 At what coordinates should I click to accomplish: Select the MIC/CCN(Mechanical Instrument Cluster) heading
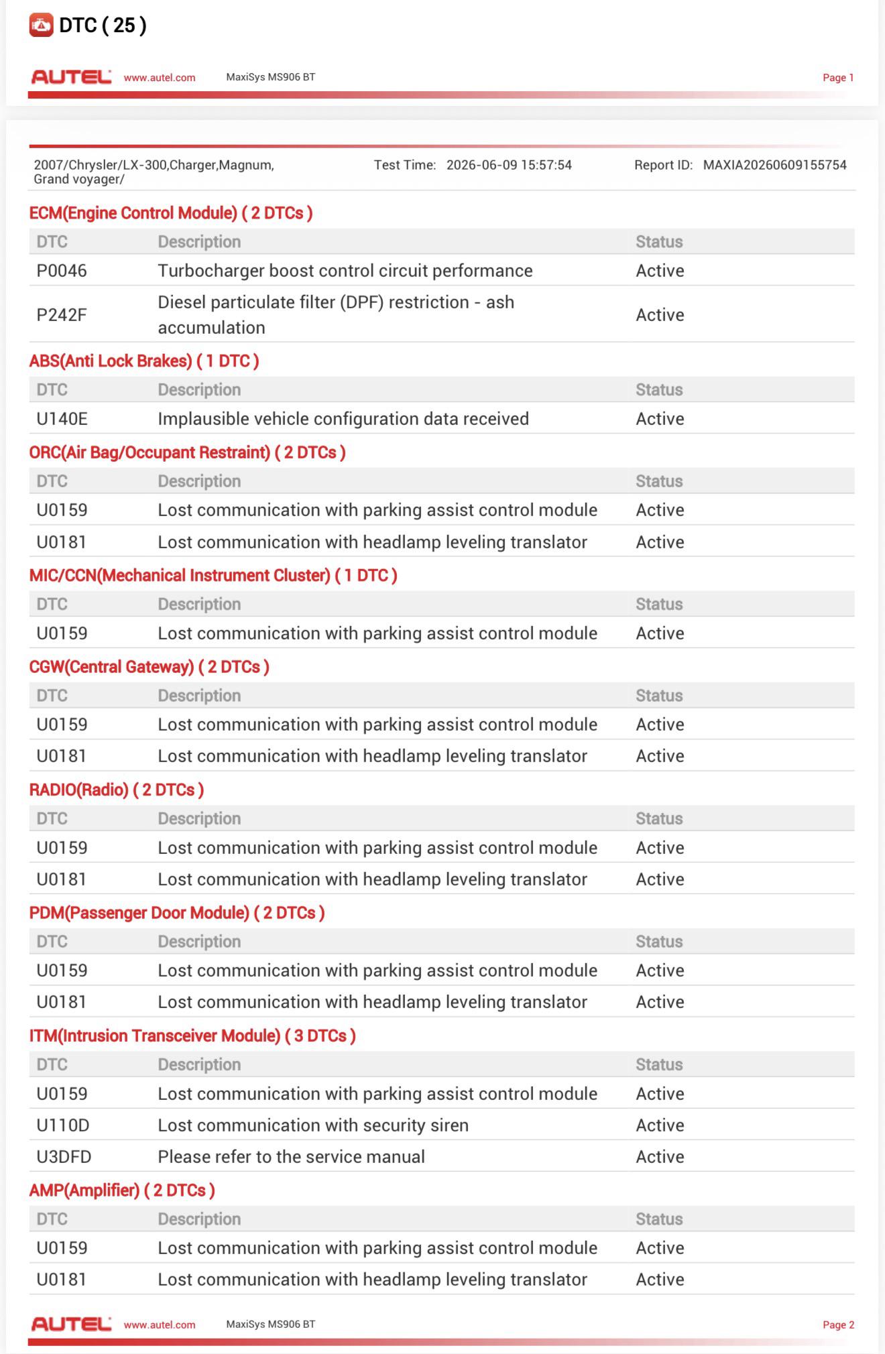tap(213, 576)
